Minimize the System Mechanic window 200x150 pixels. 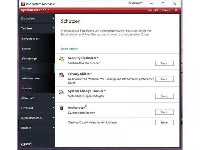click(x=151, y=4)
